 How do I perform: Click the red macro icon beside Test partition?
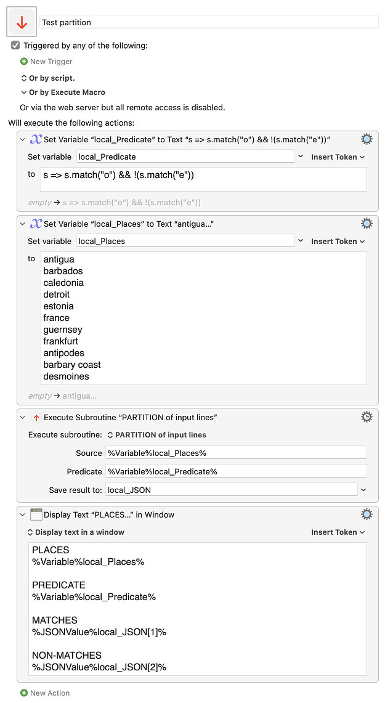pos(21,22)
